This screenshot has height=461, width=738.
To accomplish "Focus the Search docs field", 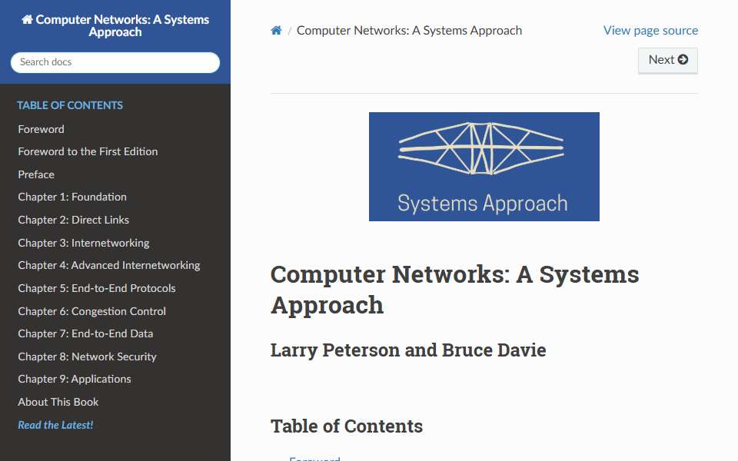I will (x=115, y=62).
